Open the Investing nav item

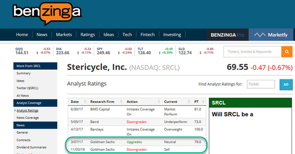pyautogui.click(x=172, y=34)
